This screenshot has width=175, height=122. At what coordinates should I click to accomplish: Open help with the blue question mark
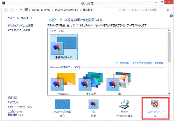[171, 16]
